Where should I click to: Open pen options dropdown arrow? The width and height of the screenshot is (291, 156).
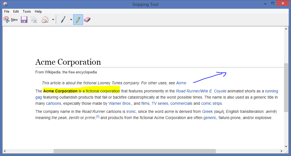click(71, 20)
